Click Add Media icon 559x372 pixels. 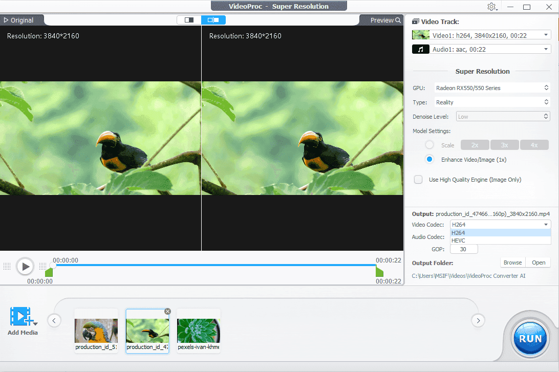[20, 316]
